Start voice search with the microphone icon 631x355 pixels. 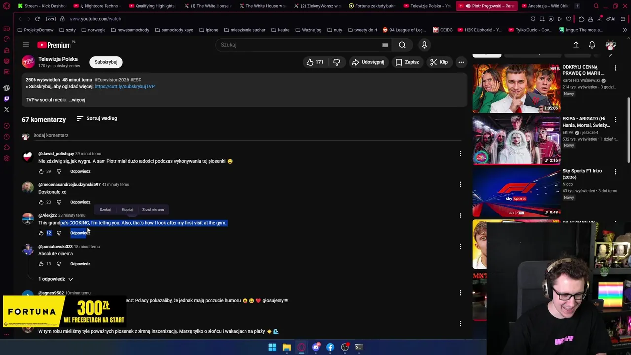[x=424, y=45]
